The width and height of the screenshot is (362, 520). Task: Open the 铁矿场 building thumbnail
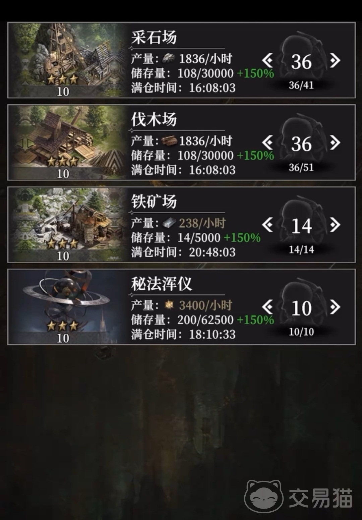(x=67, y=224)
